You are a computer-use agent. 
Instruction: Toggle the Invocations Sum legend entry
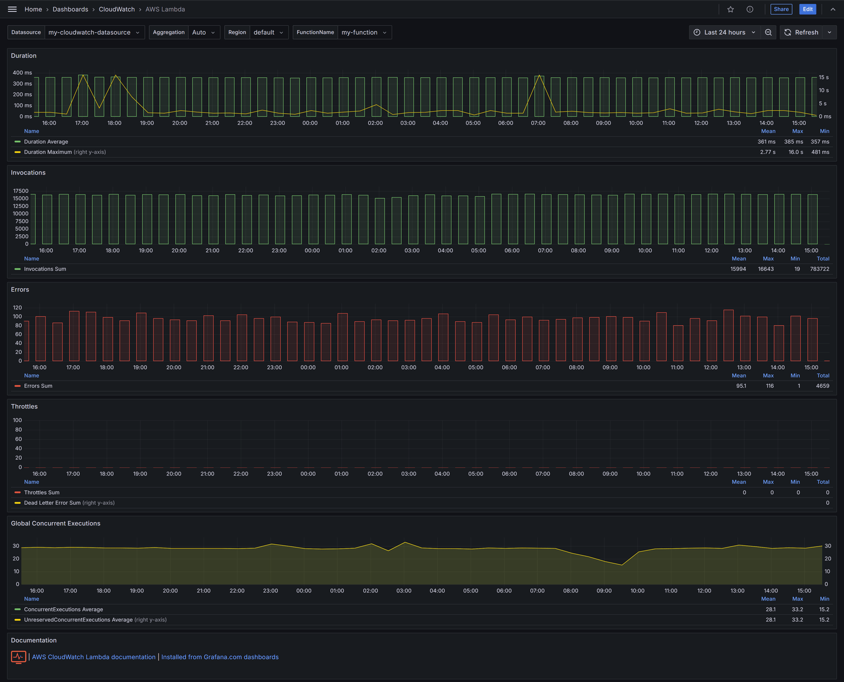(x=45, y=268)
